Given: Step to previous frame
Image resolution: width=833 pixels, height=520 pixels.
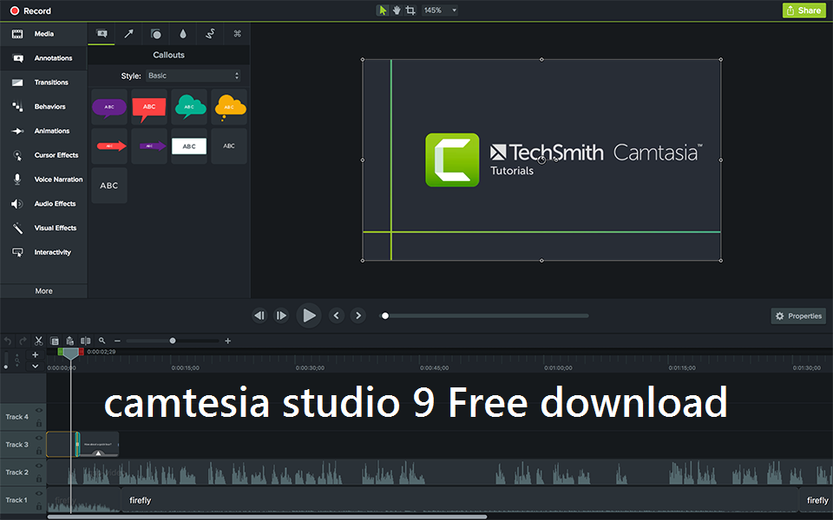Looking at the screenshot, I should tap(259, 315).
